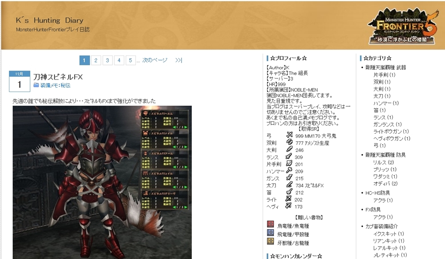Click the 12月 1 date badge
Image resolution: width=445 pixels, height=259 pixels.
coord(19,81)
